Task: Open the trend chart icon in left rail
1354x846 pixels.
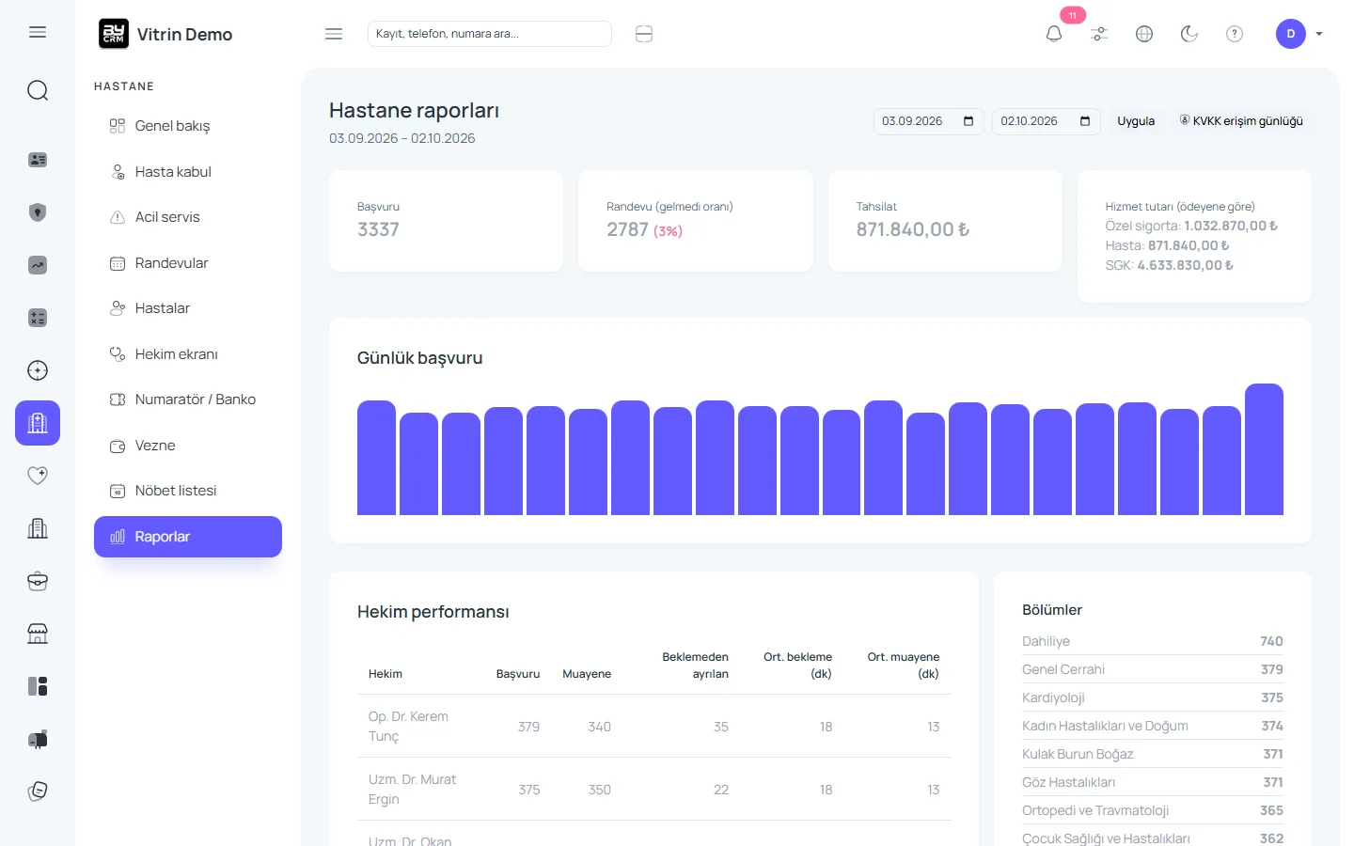Action: click(38, 265)
